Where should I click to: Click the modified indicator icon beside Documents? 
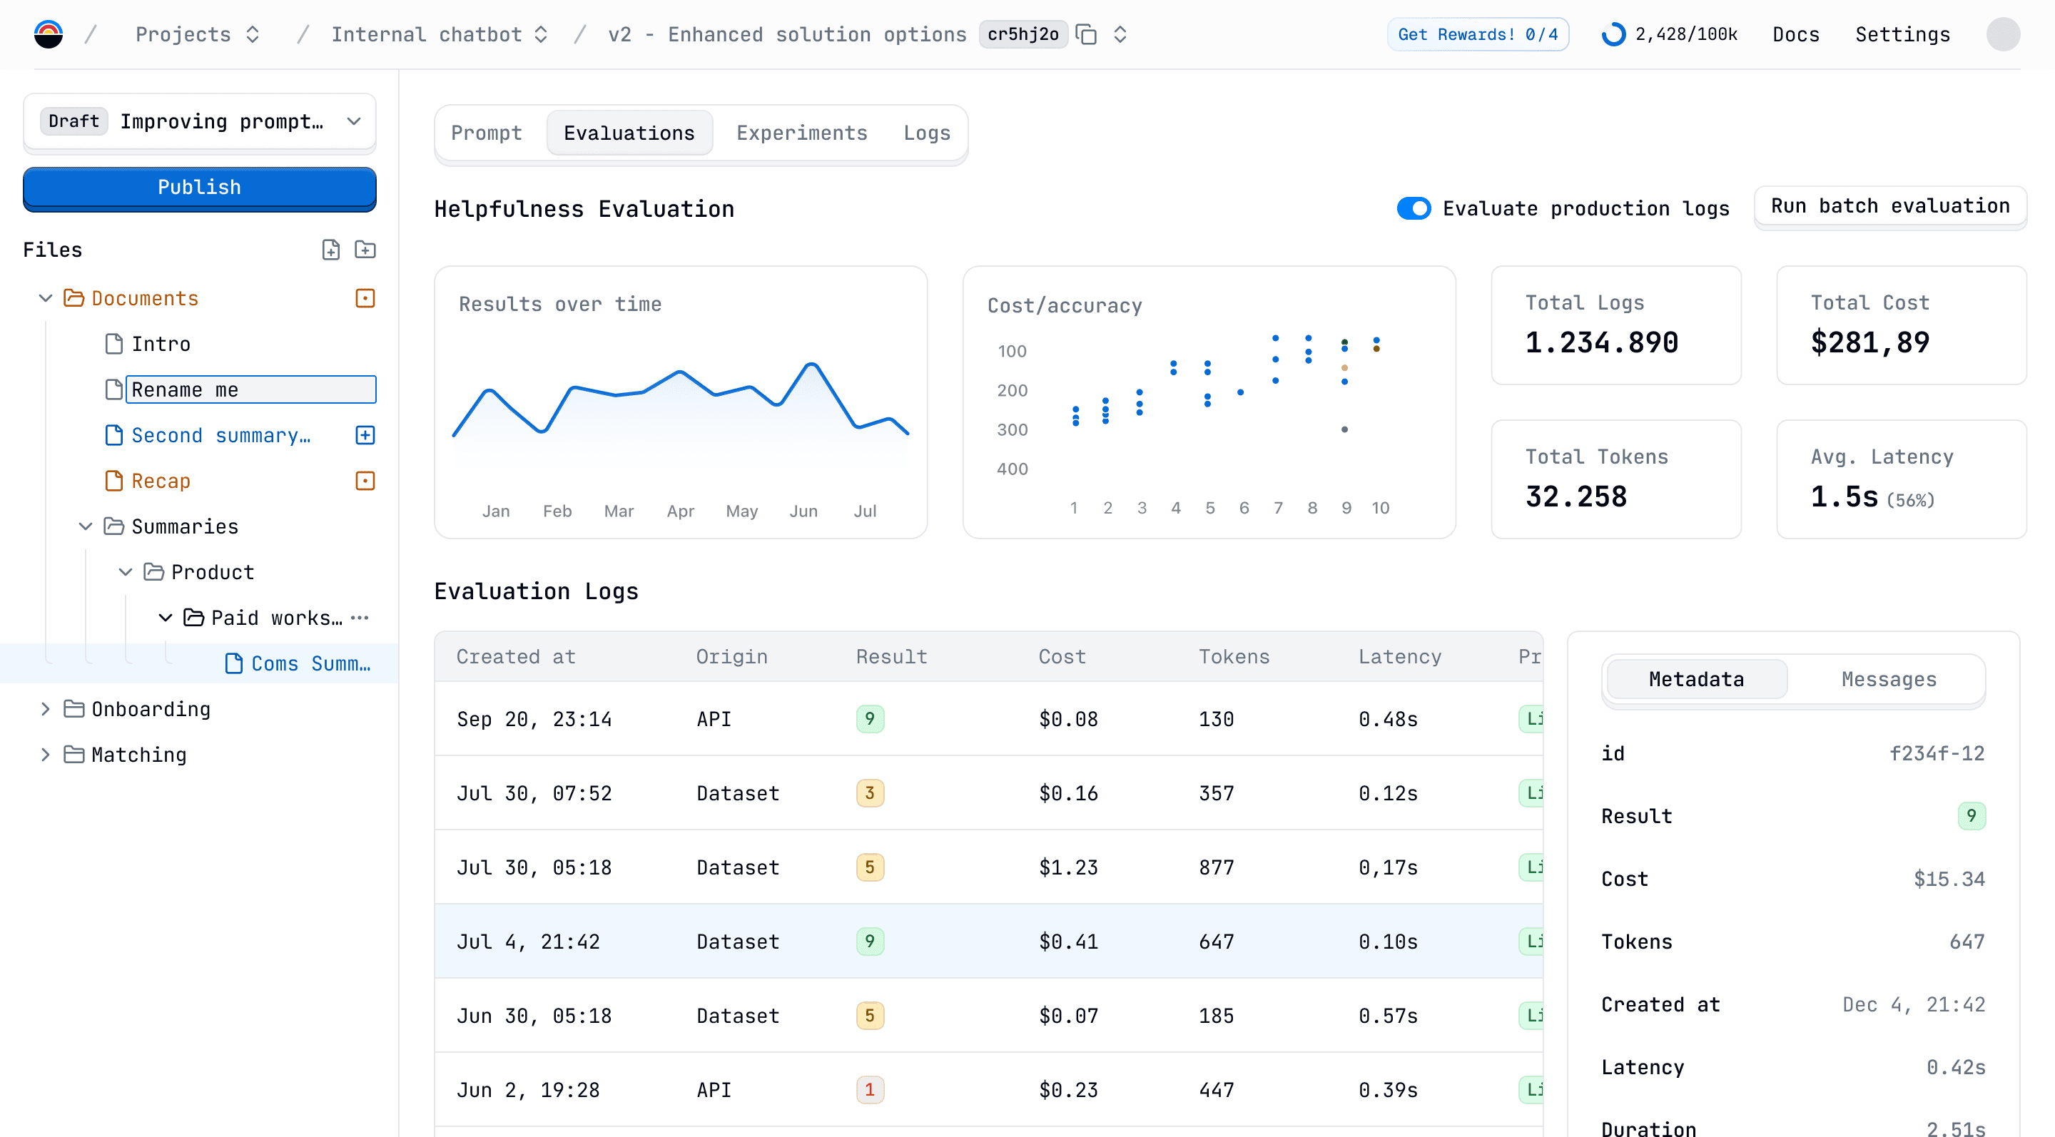pyautogui.click(x=365, y=298)
